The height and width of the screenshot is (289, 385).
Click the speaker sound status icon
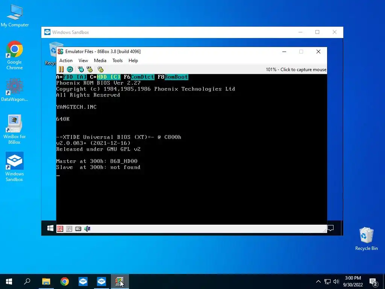(87, 229)
